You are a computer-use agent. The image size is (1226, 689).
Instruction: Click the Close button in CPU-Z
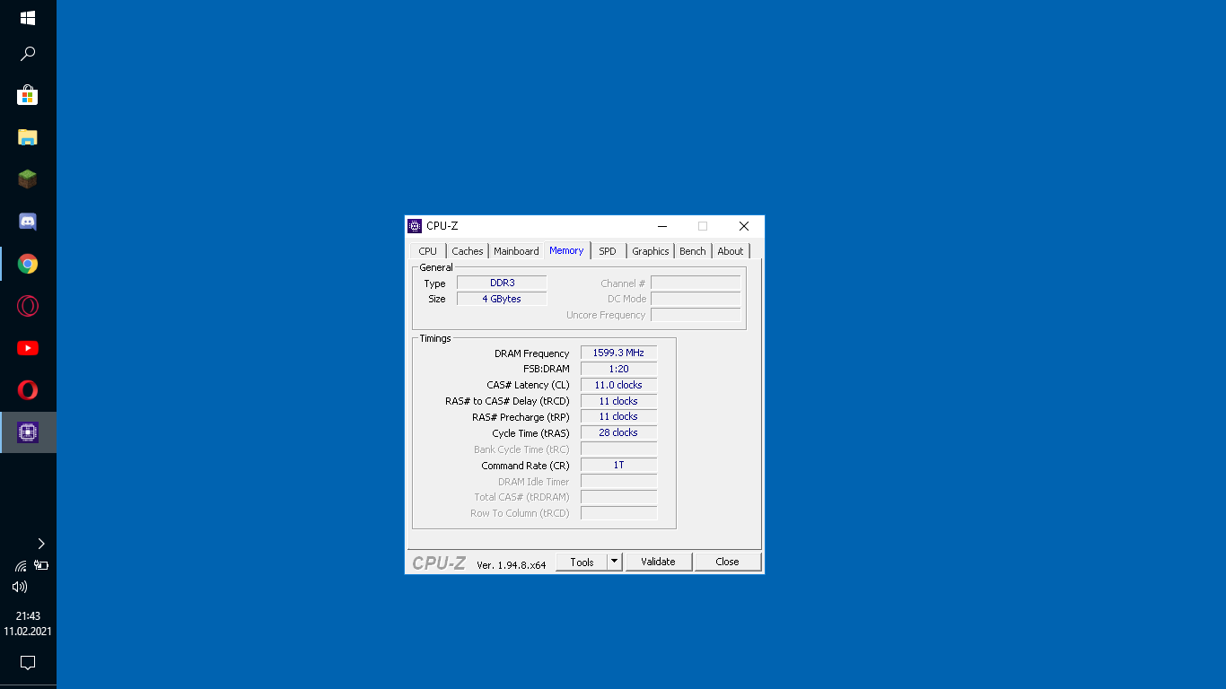tap(727, 562)
